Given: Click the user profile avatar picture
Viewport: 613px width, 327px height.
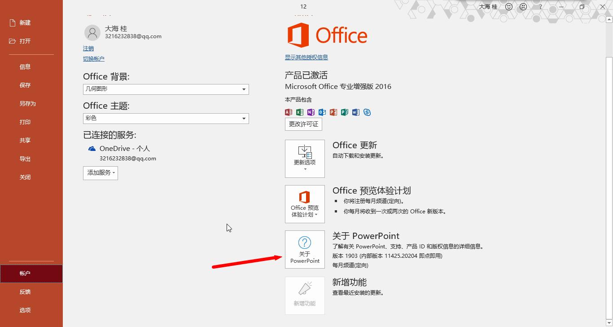Looking at the screenshot, I should coord(92,33).
